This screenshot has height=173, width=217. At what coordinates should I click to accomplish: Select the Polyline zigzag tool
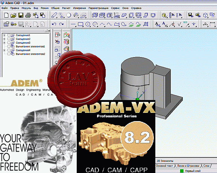point(102,24)
